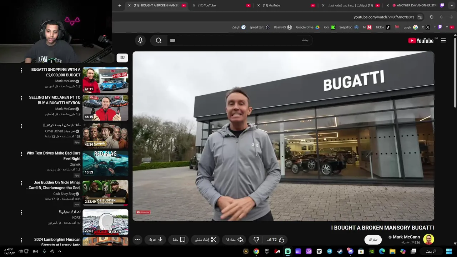Click the YouTube search input field
The width and height of the screenshot is (457, 257).
(240, 40)
